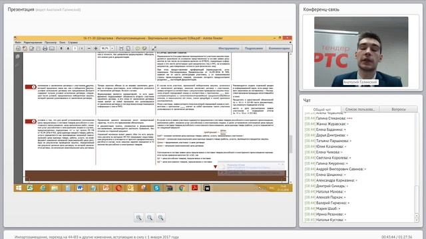The image size is (426, 239).
Task: Click the zoom percentage value field
Action: (x=105, y=48)
